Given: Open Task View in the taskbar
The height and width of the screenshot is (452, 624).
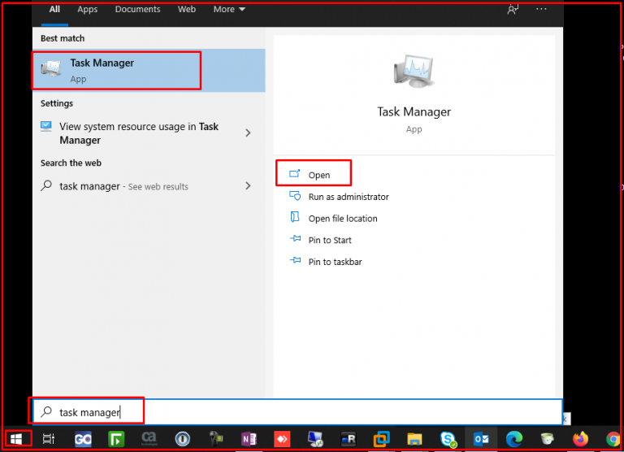Looking at the screenshot, I should point(49,439).
